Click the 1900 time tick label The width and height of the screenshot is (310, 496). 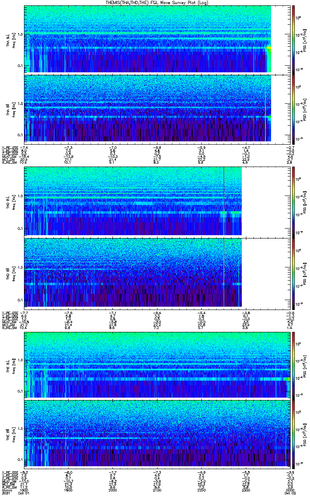(x=68, y=490)
